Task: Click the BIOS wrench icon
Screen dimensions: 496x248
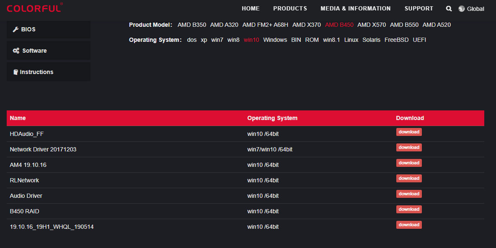Action: (x=16, y=29)
